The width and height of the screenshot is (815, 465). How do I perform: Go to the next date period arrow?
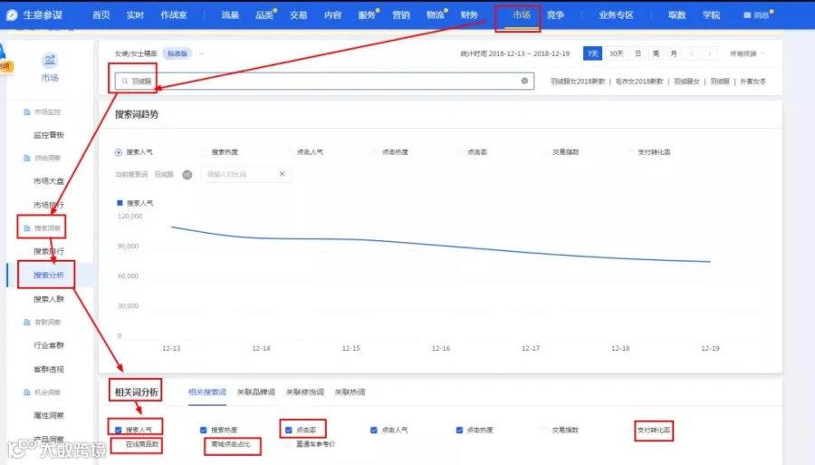(x=709, y=53)
